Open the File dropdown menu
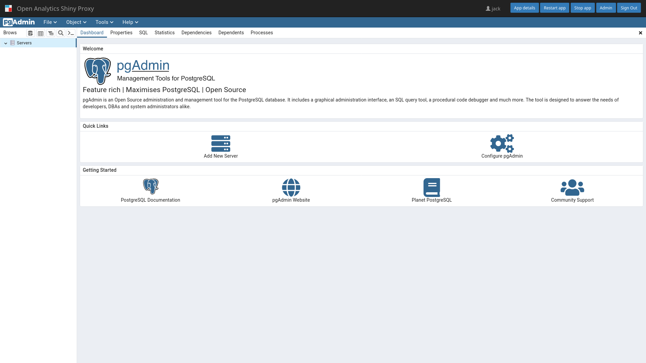 50,22
